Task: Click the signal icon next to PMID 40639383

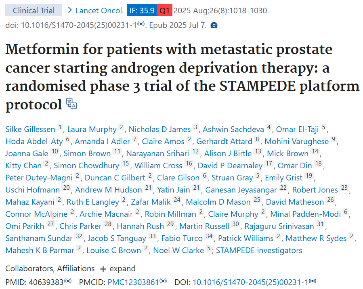Action: tap(68, 282)
